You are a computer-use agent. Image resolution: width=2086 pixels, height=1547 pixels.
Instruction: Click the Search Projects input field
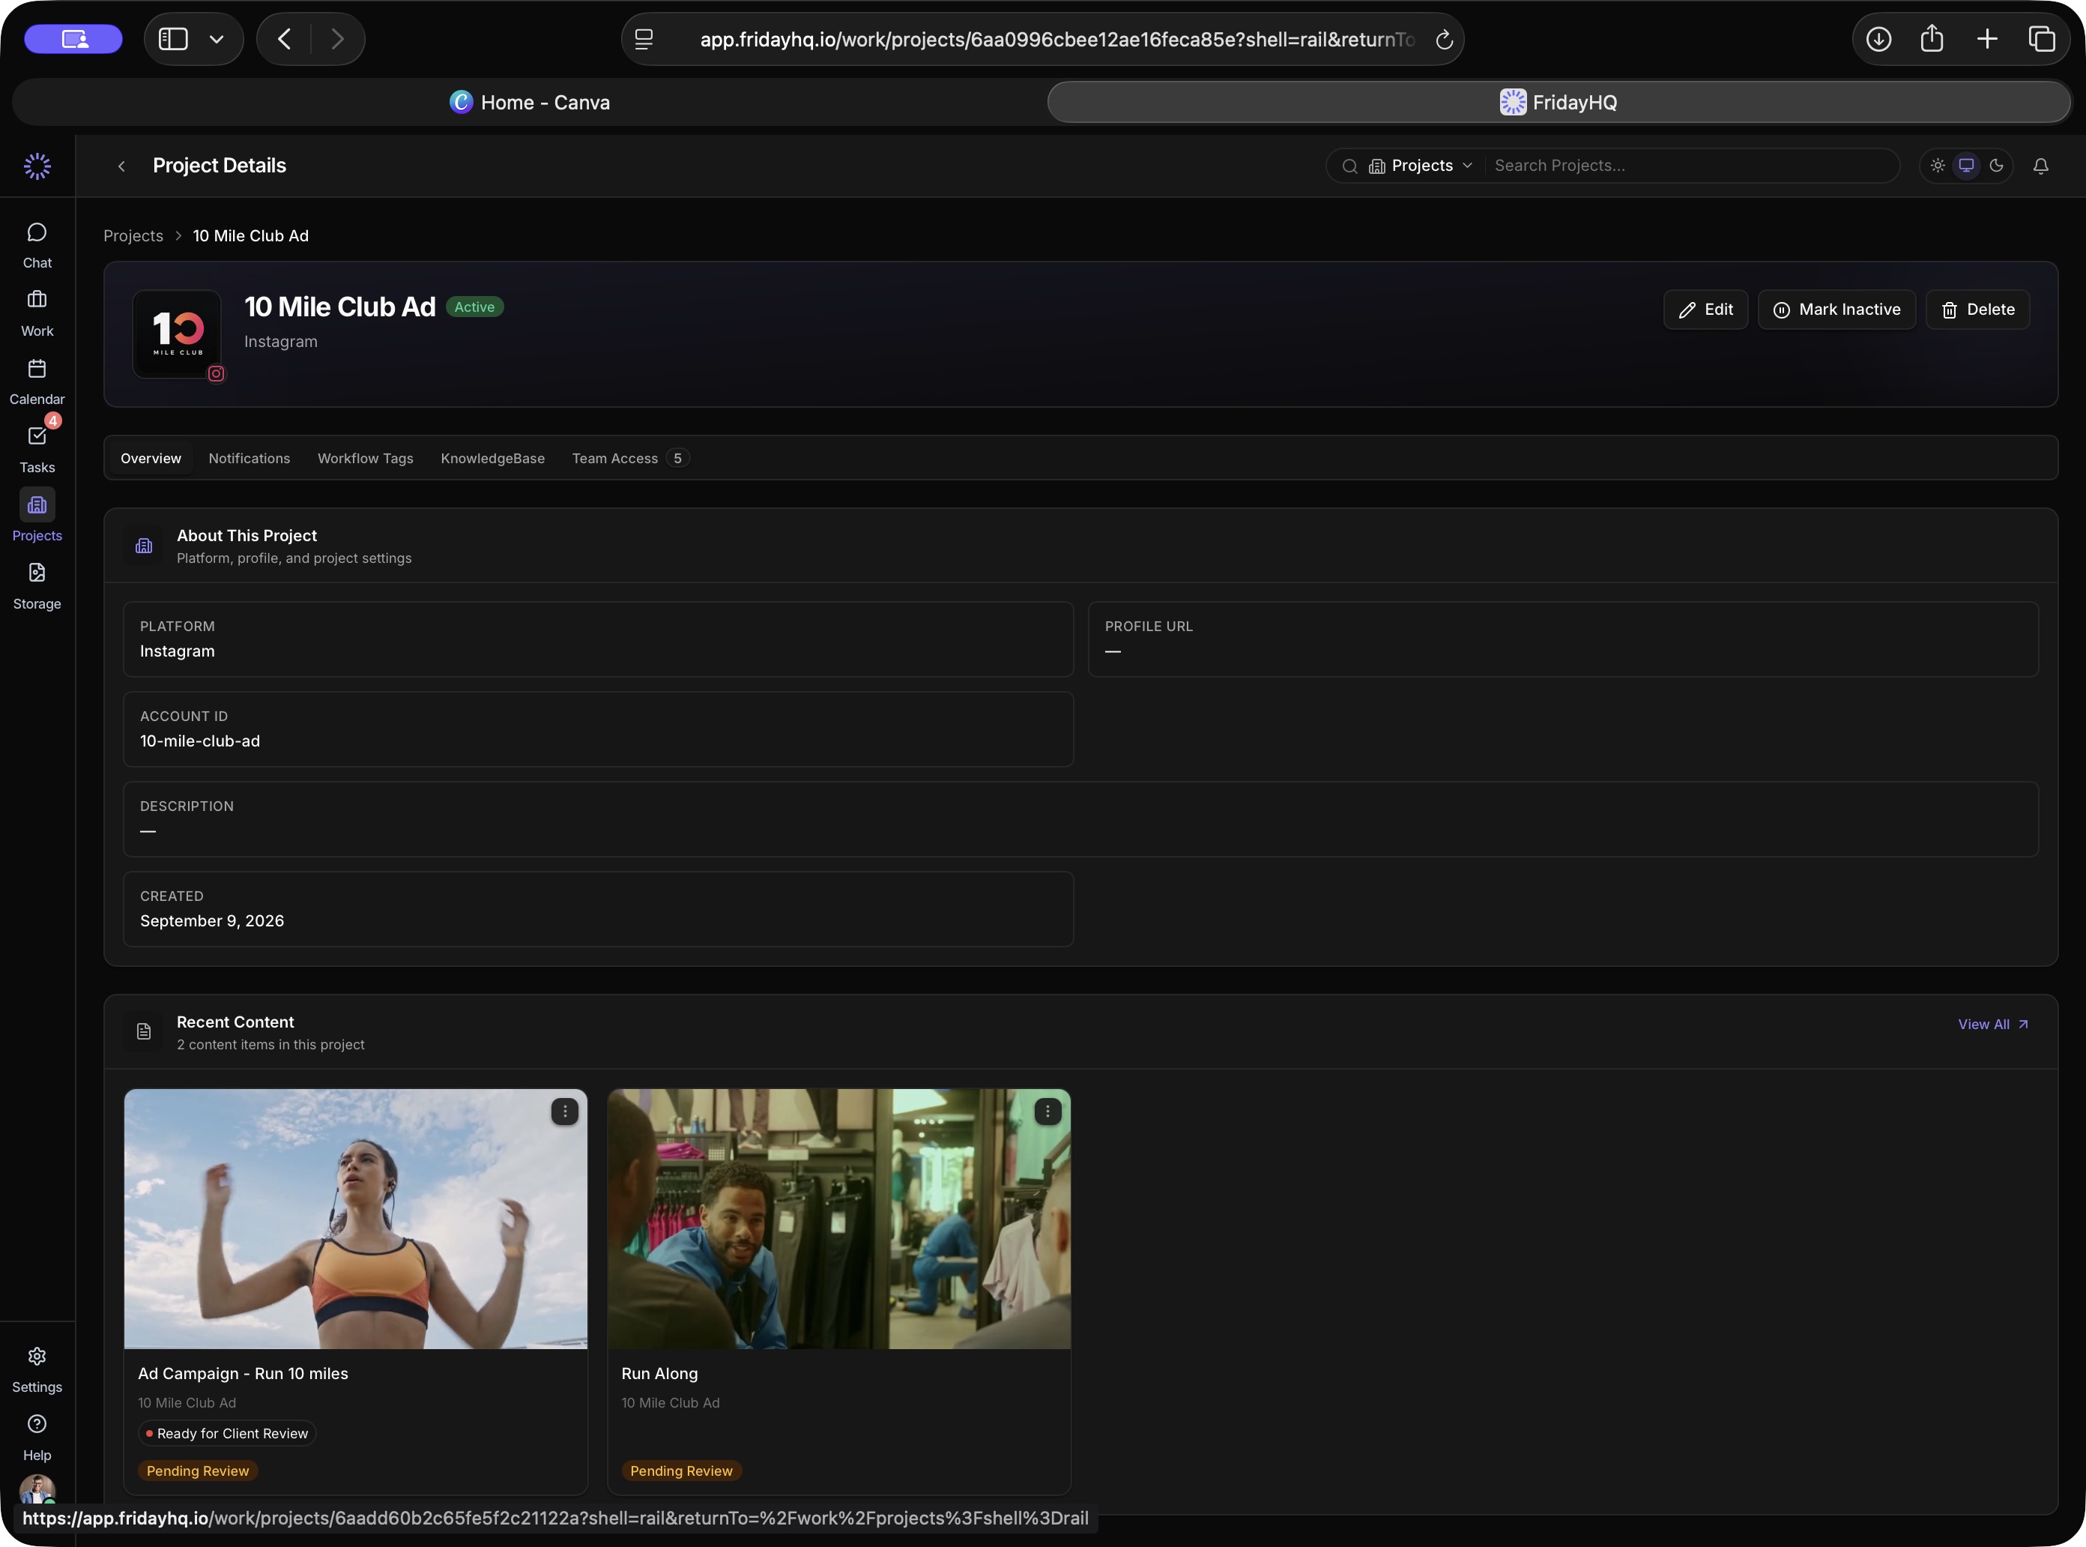[1691, 166]
